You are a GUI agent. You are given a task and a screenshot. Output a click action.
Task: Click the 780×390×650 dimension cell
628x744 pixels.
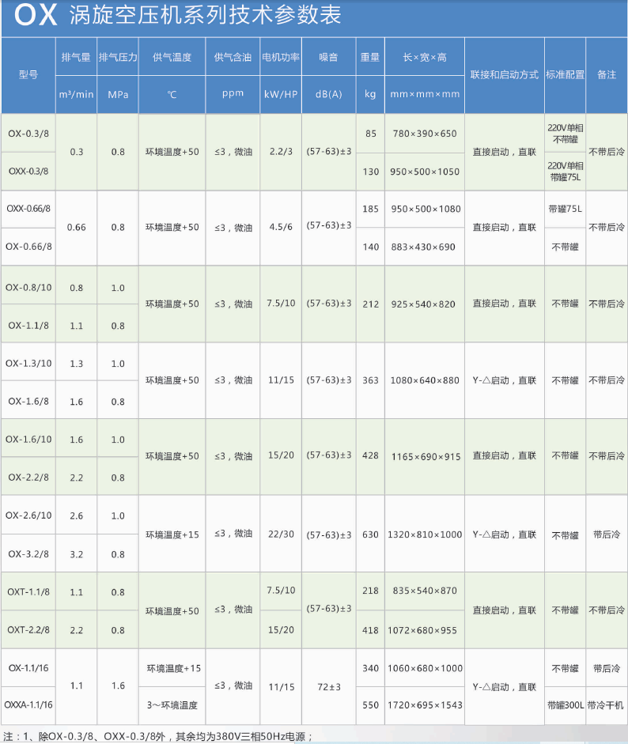(x=424, y=134)
